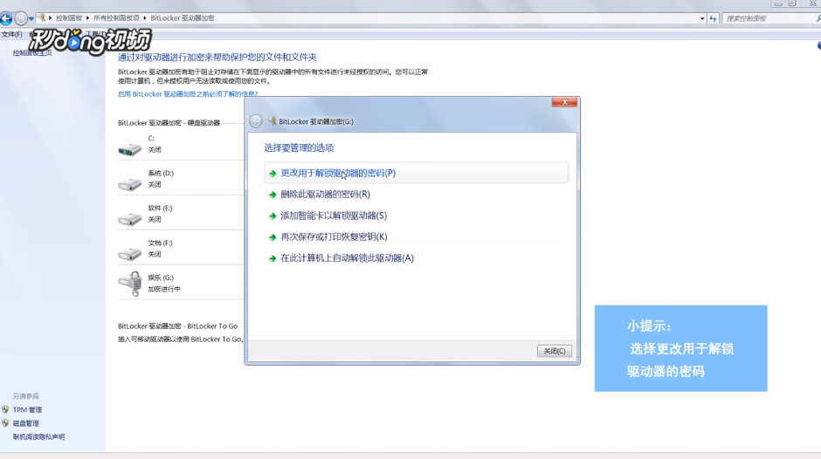Click the address bar refresh icon
The height and width of the screenshot is (459, 821).
pyautogui.click(x=713, y=18)
